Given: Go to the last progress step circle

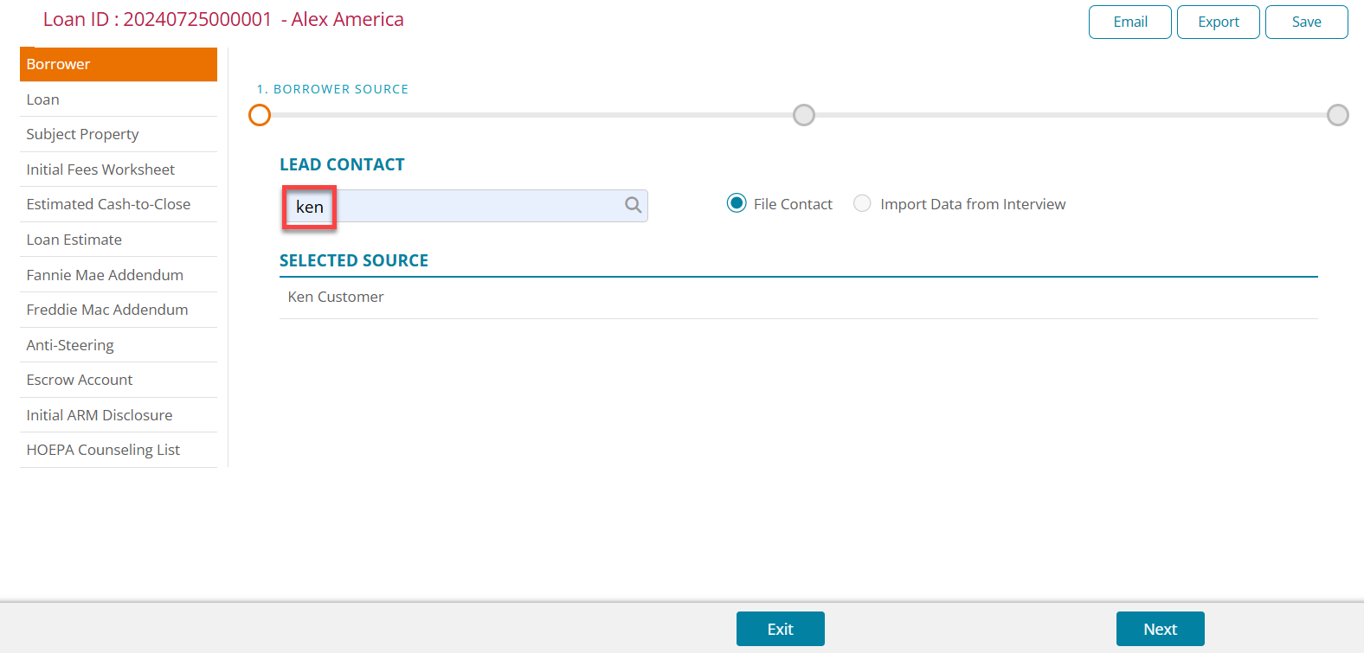Looking at the screenshot, I should click(x=1337, y=115).
